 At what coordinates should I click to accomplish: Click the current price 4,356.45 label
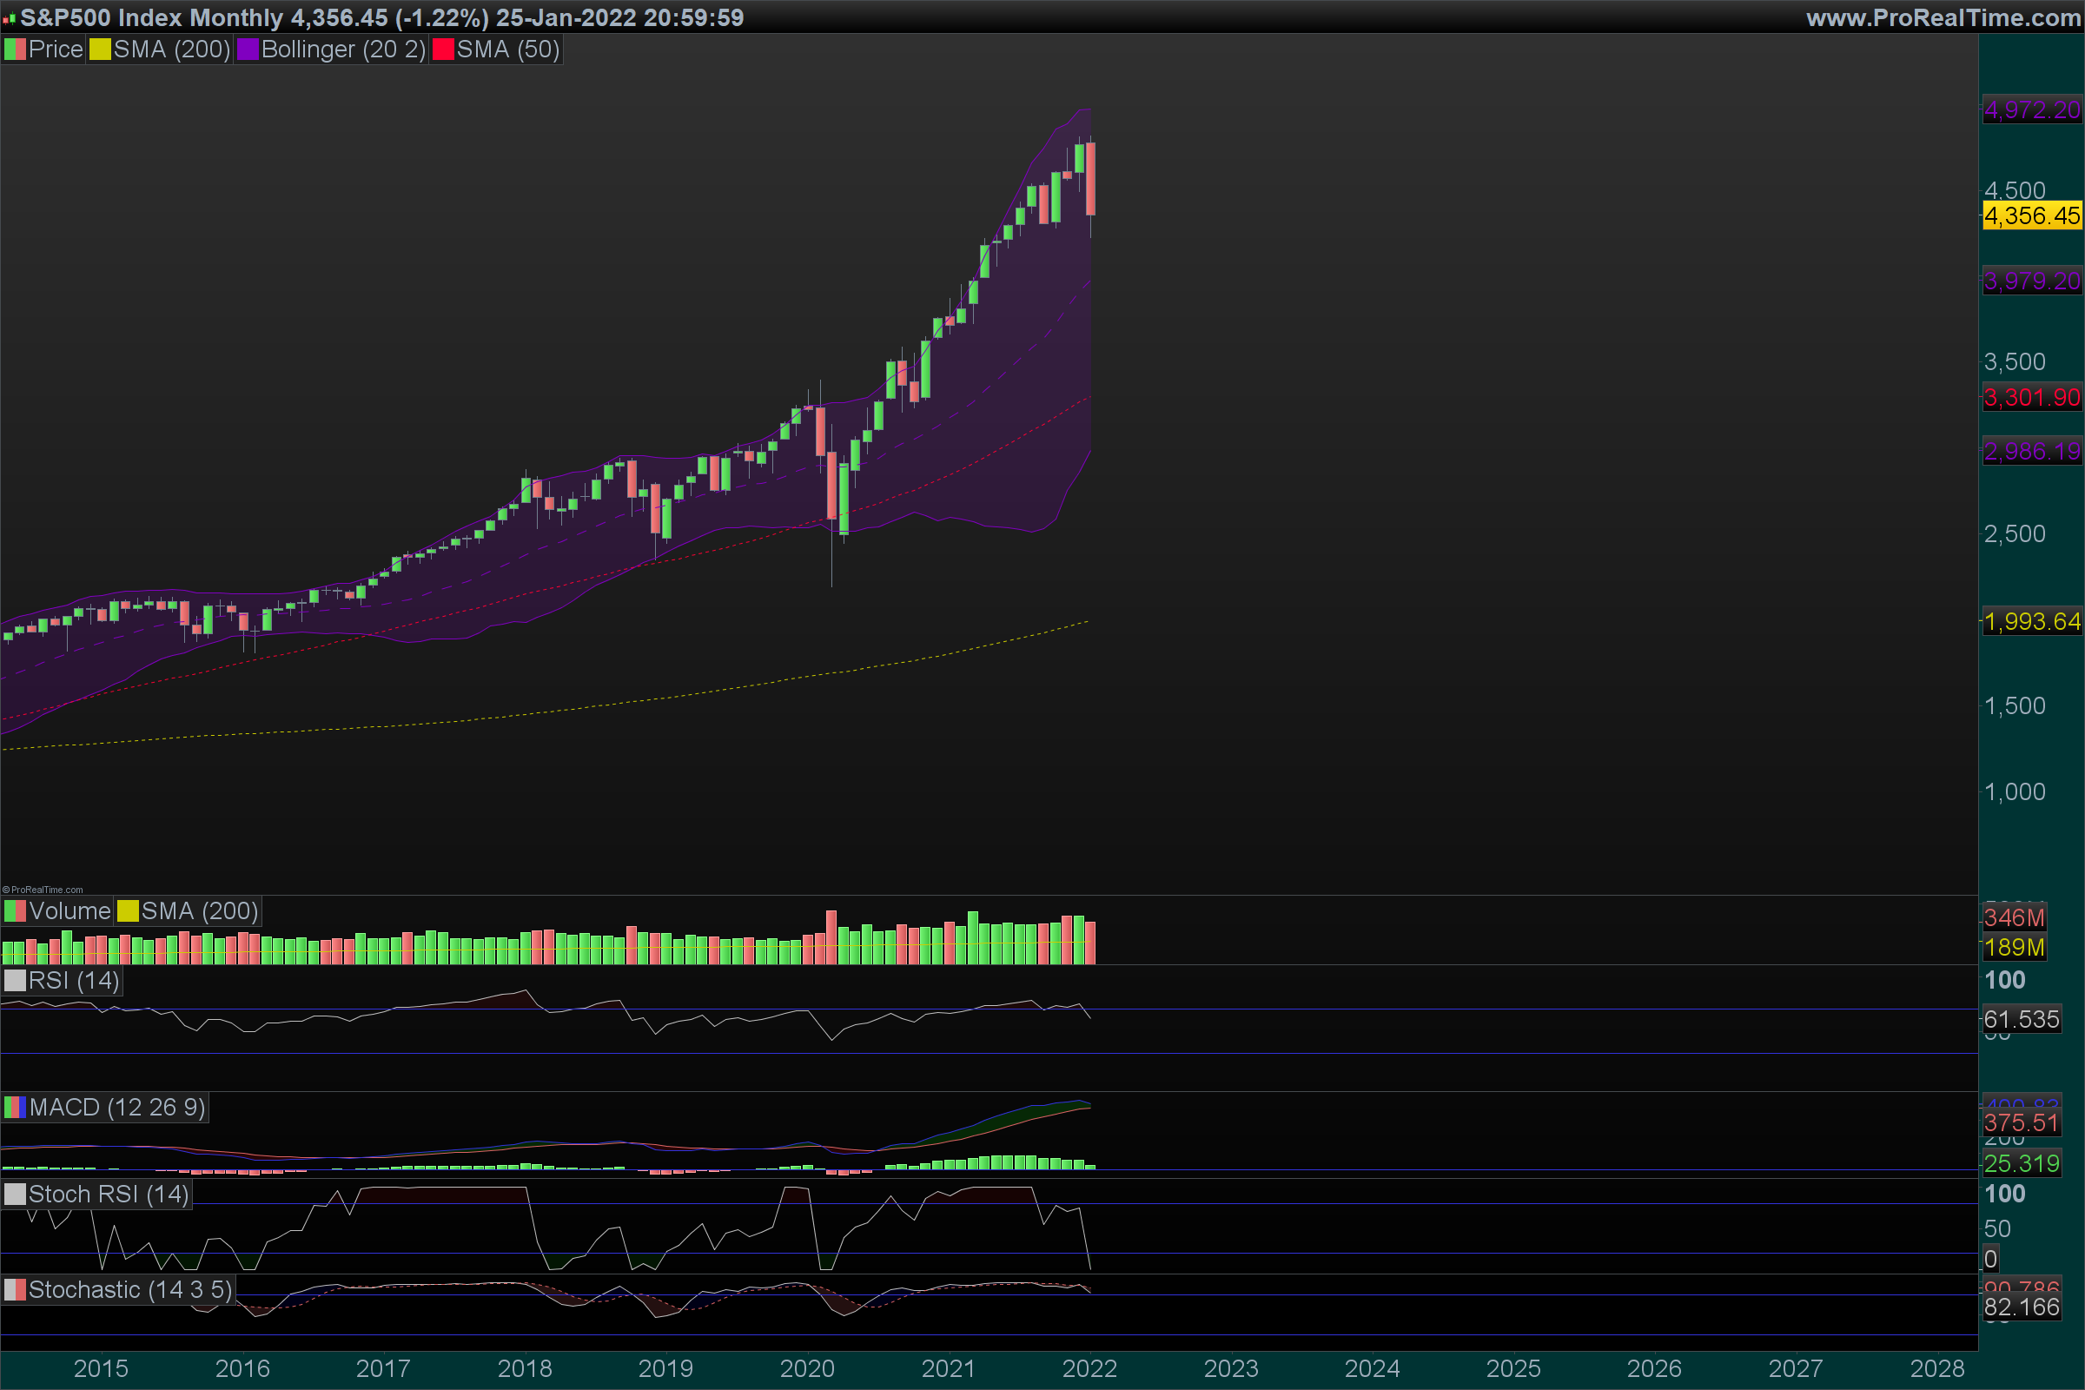point(2031,215)
